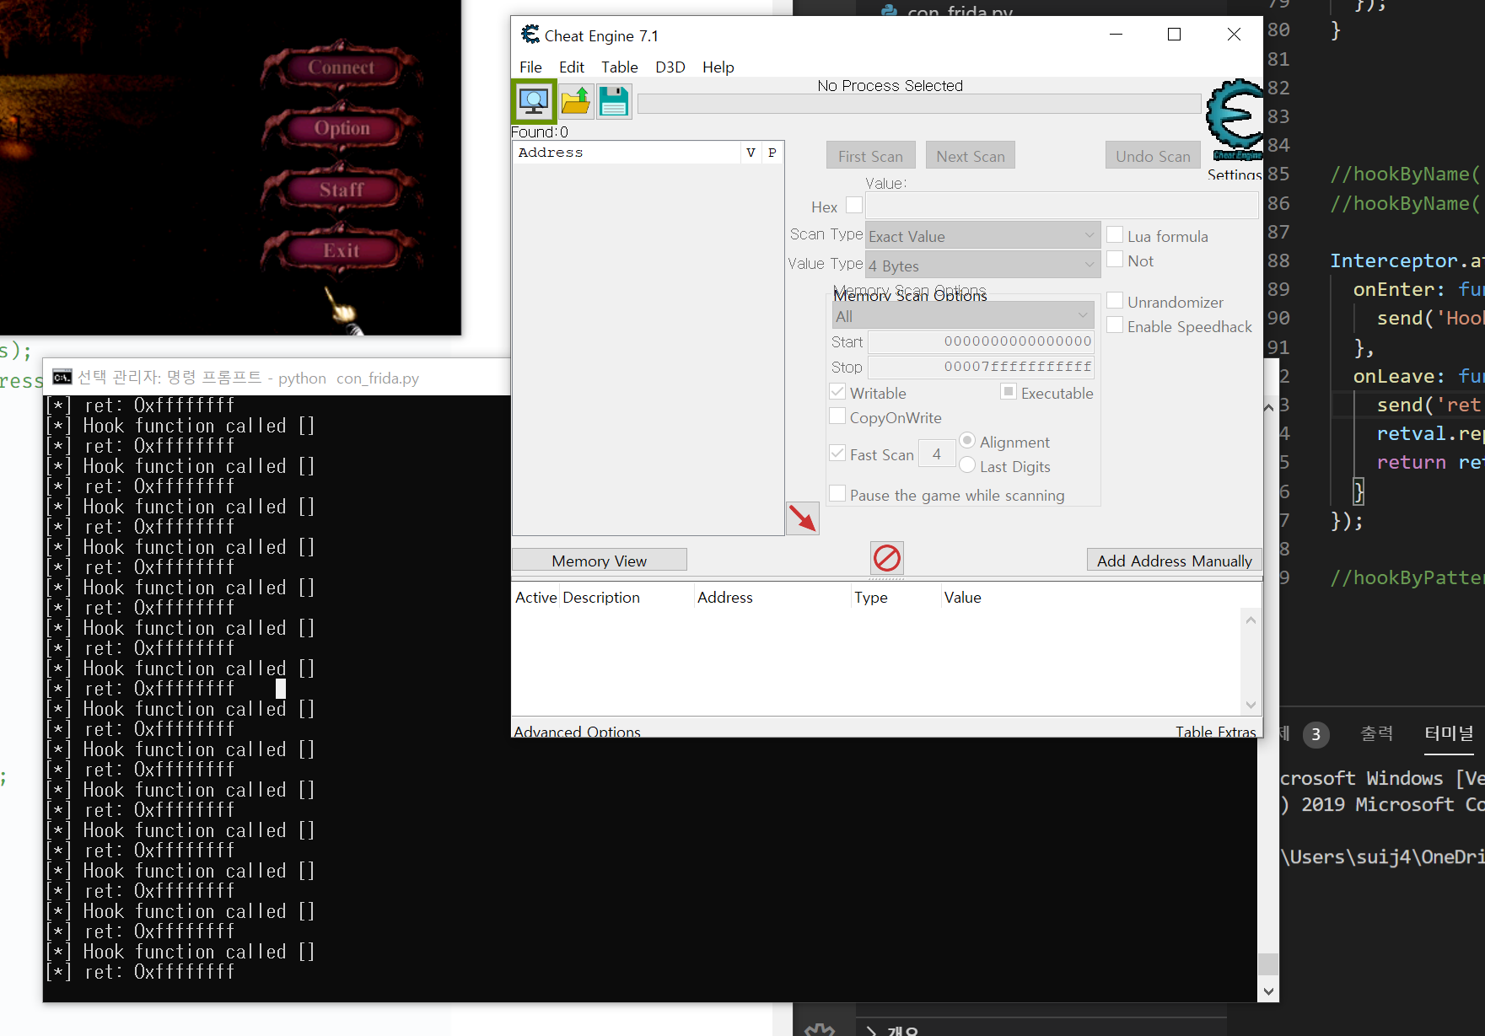
Task: Enable Pause the game while scanning
Action: point(837,493)
